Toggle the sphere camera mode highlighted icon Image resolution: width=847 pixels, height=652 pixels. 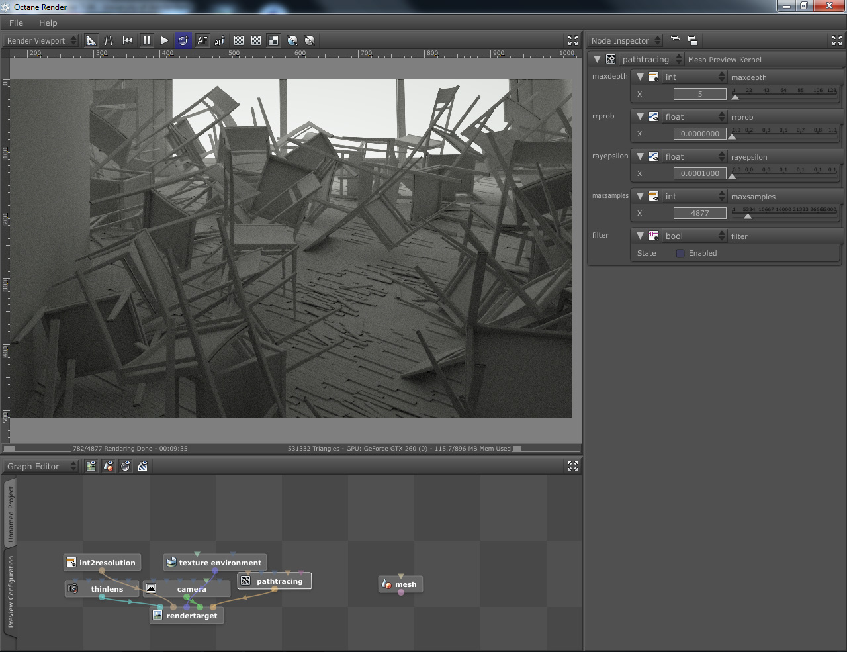pyautogui.click(x=183, y=40)
